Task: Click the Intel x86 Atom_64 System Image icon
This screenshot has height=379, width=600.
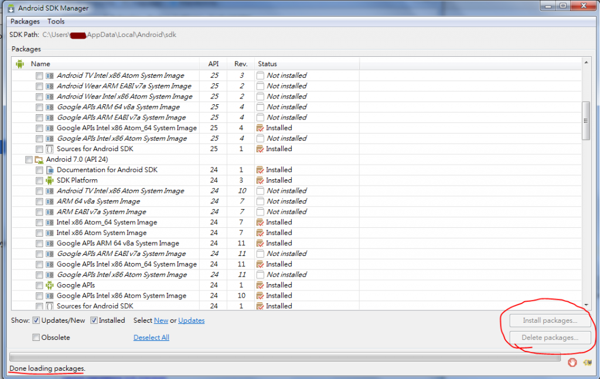Action: (x=50, y=222)
